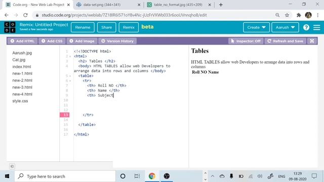Open the extensions puzzle icon
Image resolution: width=324 pixels, height=182 pixels.
click(299, 15)
